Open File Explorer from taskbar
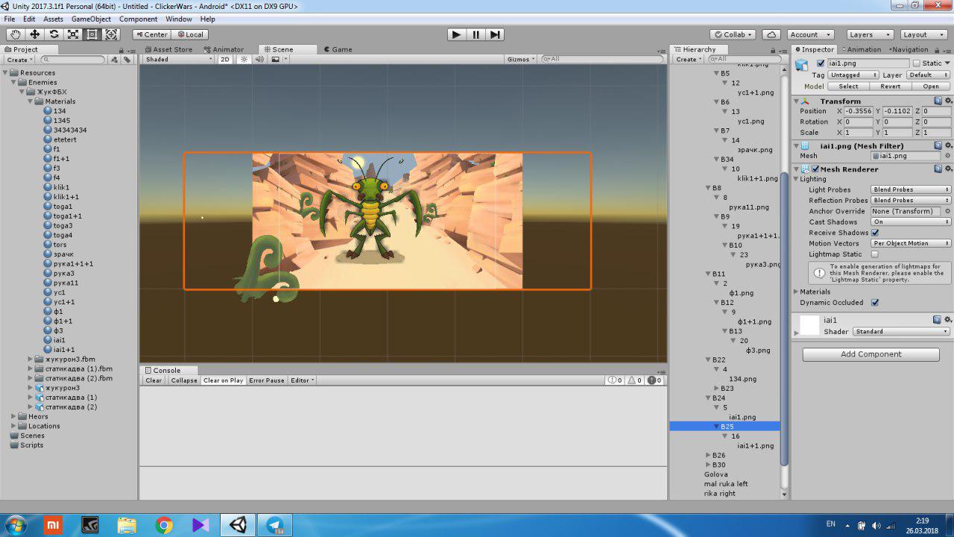This screenshot has width=954, height=537. click(127, 525)
